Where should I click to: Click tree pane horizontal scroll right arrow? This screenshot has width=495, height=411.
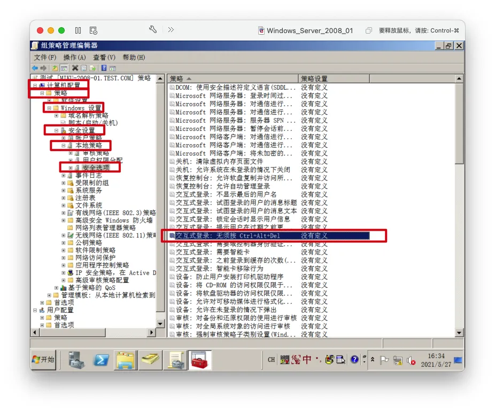tap(152, 332)
